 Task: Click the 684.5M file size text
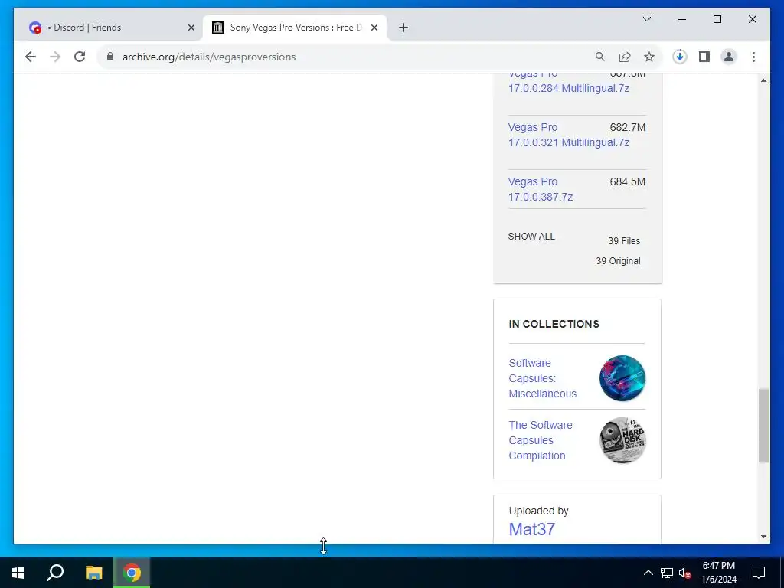pos(628,182)
